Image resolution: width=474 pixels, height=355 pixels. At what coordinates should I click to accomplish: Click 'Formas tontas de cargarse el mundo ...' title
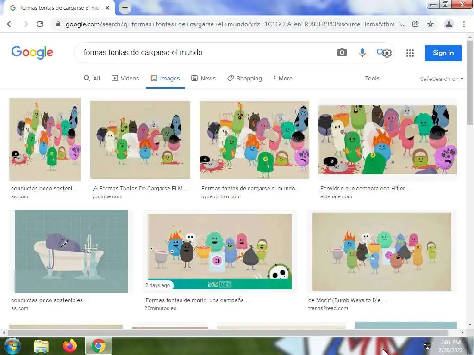pos(251,189)
